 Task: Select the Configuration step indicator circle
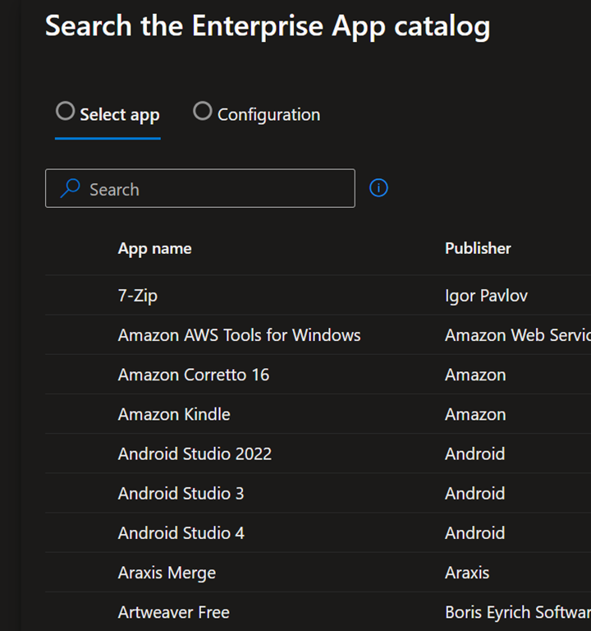202,111
